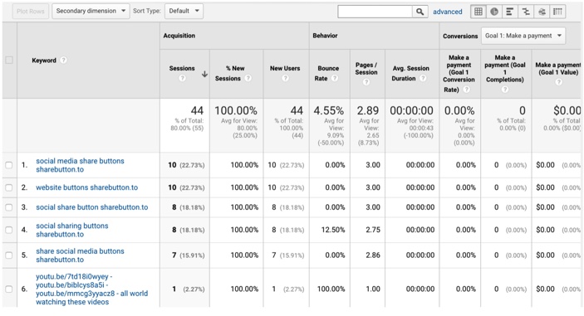This screenshot has width=584, height=316.
Task: Click the 12.50% bounce rate cell
Action: coord(333,230)
